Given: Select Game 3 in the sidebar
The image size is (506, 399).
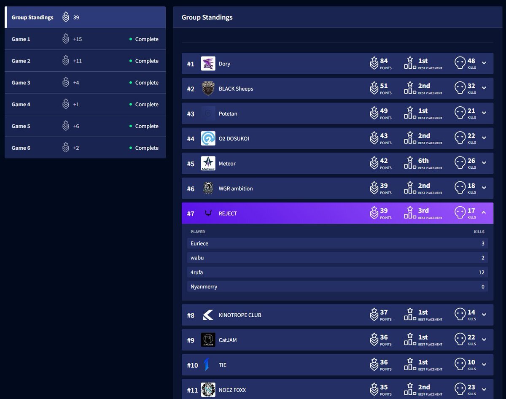Looking at the screenshot, I should (x=85, y=83).
